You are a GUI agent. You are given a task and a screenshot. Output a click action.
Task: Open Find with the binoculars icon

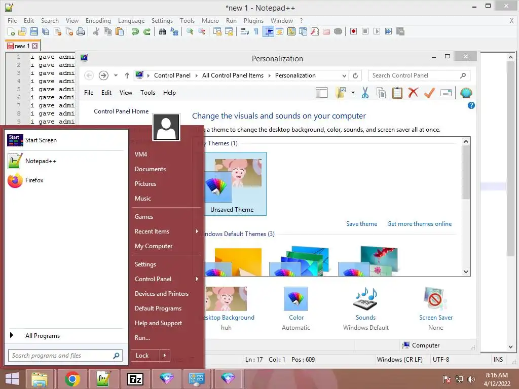(163, 31)
